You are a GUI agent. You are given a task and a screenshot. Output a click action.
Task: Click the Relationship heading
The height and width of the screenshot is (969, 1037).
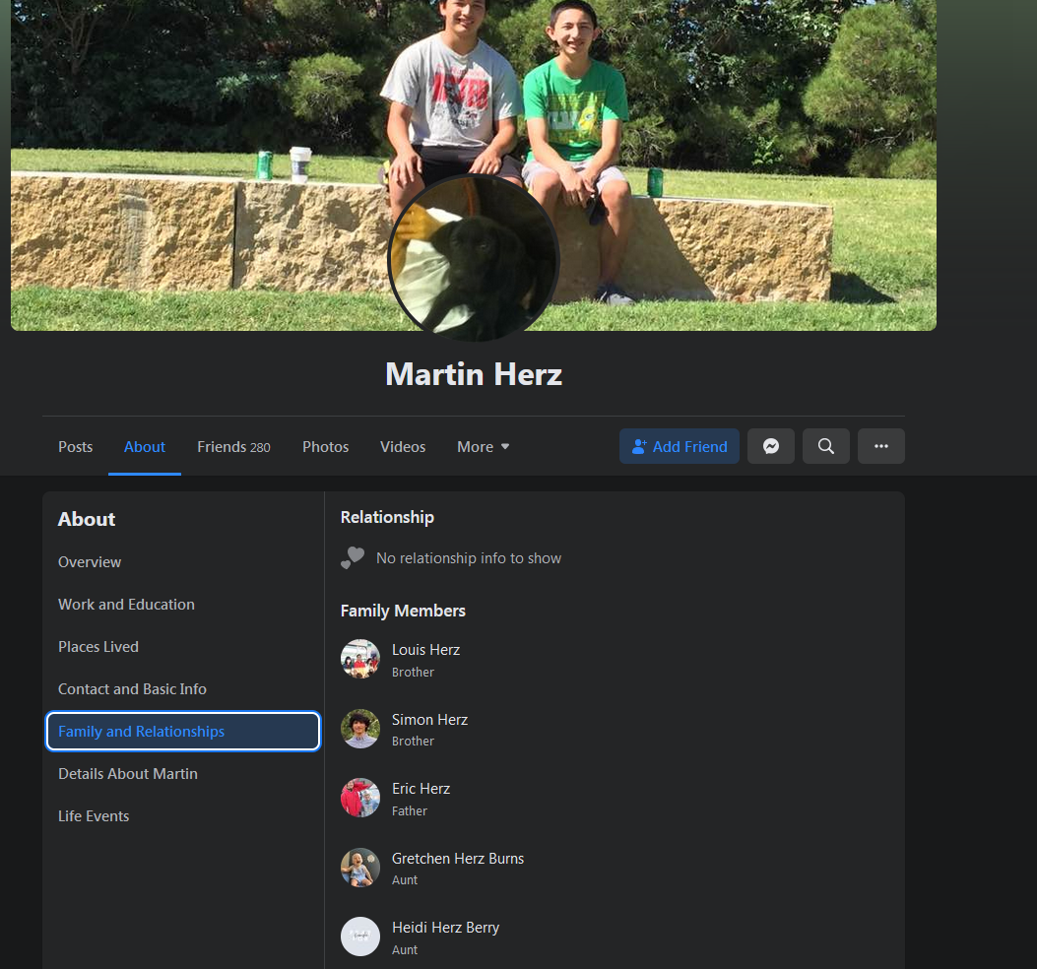388,517
